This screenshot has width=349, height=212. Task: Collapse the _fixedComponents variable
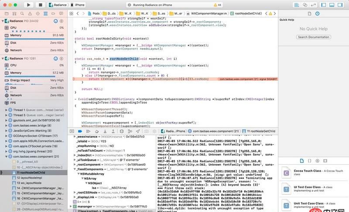click(75, 169)
